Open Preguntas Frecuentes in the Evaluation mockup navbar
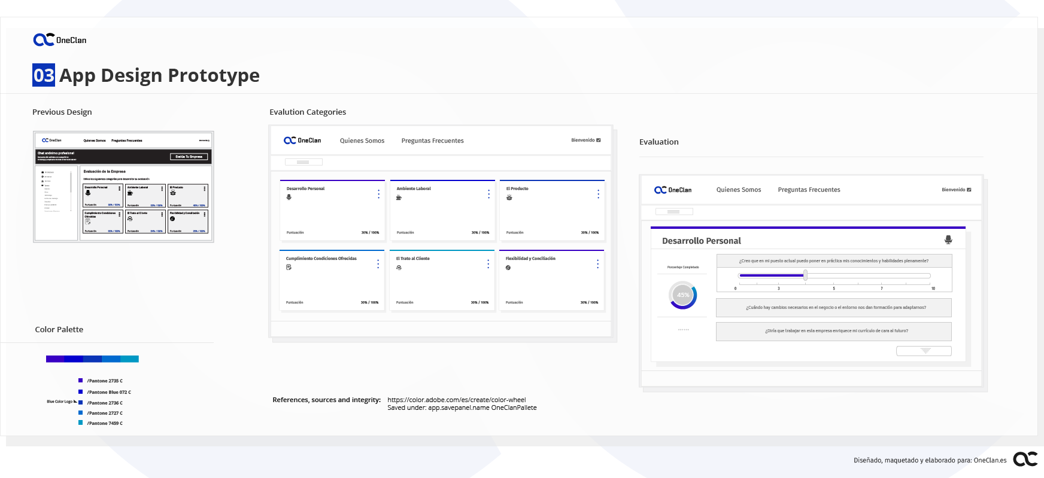This screenshot has width=1044, height=478. coord(809,190)
